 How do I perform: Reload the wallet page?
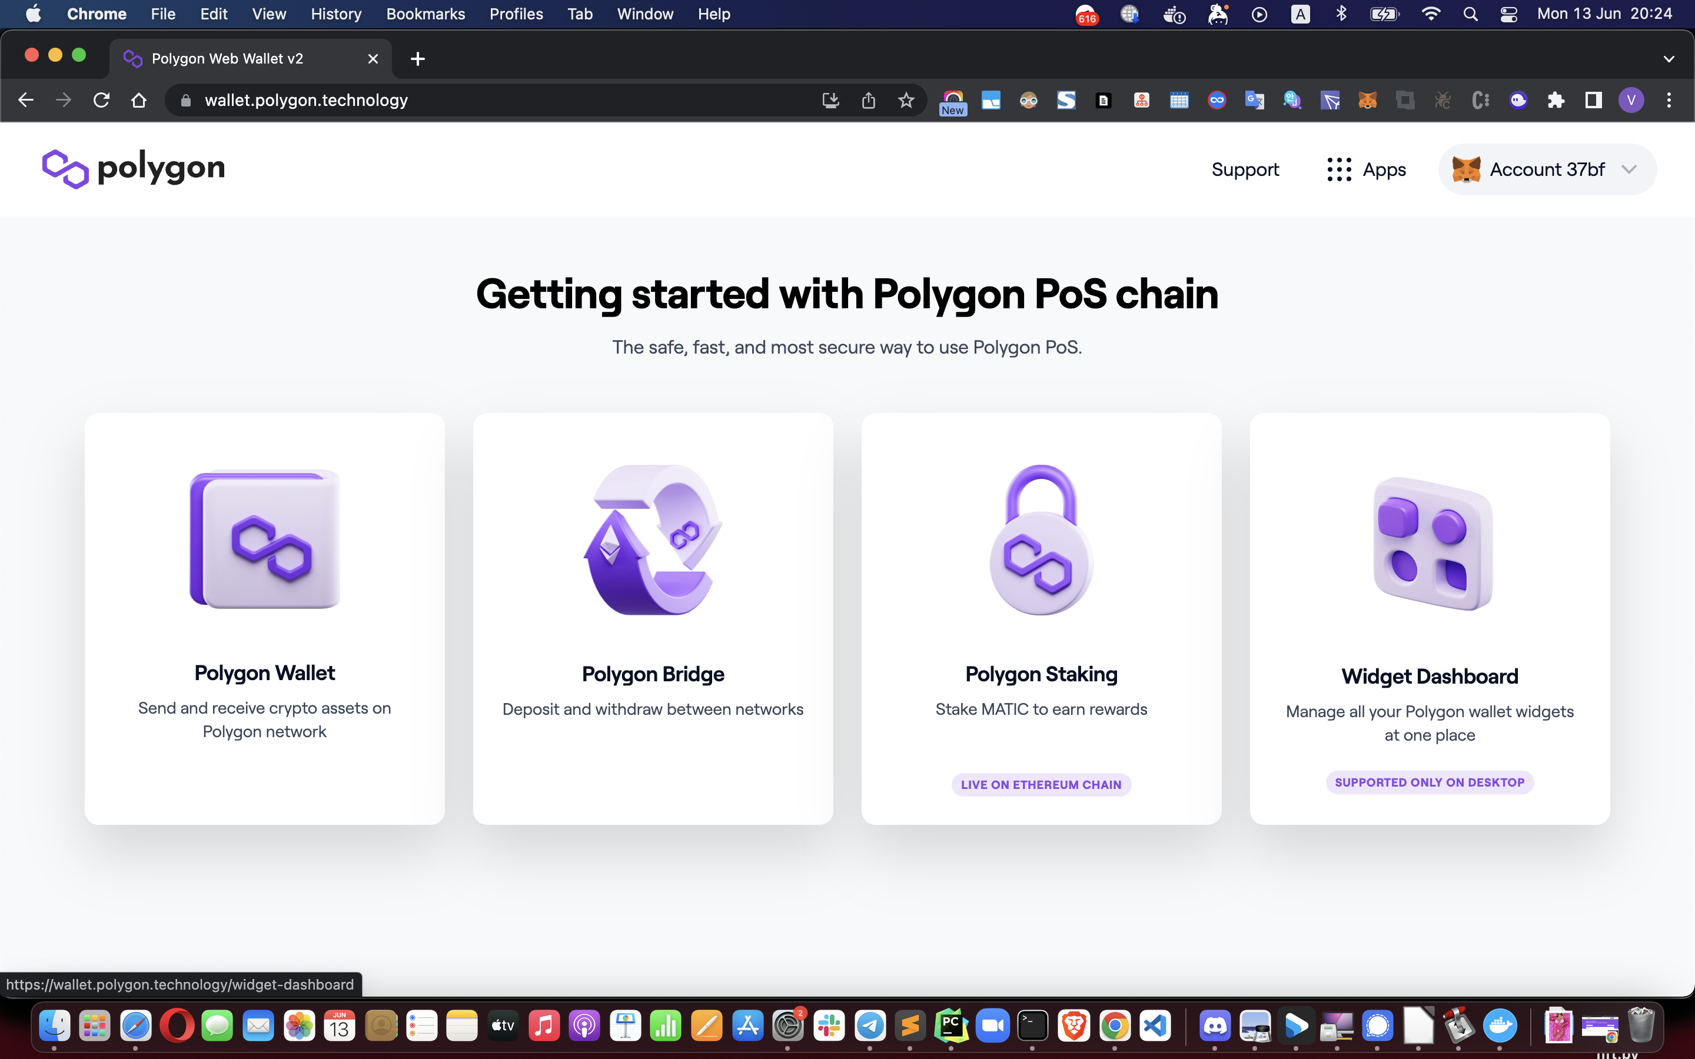pyautogui.click(x=102, y=100)
